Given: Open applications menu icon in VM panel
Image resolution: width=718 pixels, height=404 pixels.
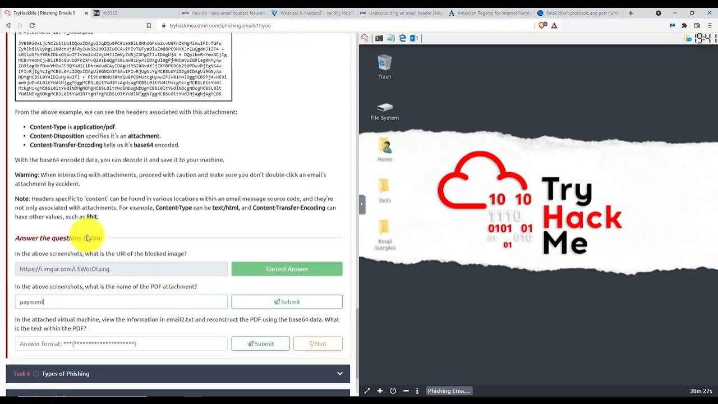Looking at the screenshot, I should click(x=365, y=38).
